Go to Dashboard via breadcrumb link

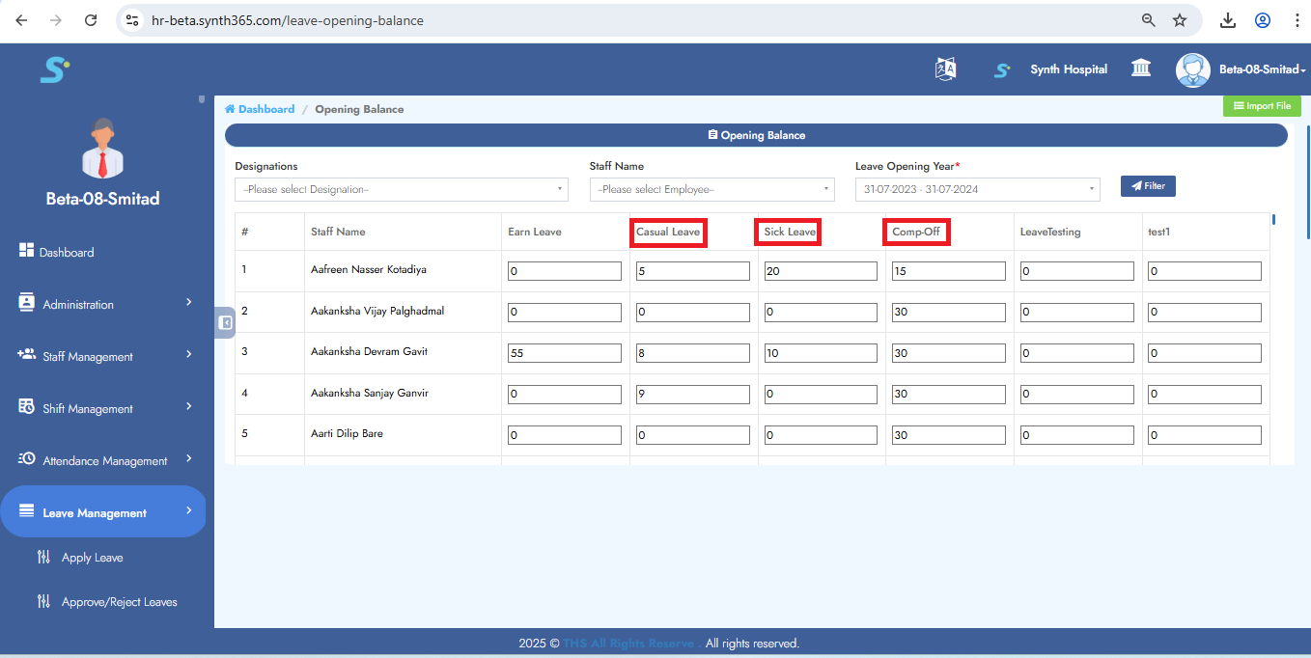point(265,109)
